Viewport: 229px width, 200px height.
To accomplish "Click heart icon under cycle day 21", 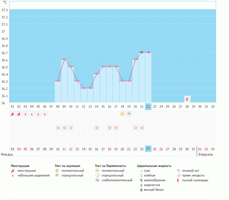I will 142,128.
